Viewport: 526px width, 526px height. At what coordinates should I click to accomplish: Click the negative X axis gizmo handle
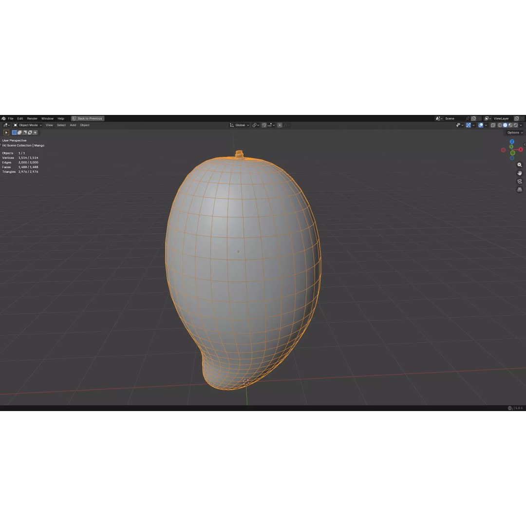pos(503,150)
